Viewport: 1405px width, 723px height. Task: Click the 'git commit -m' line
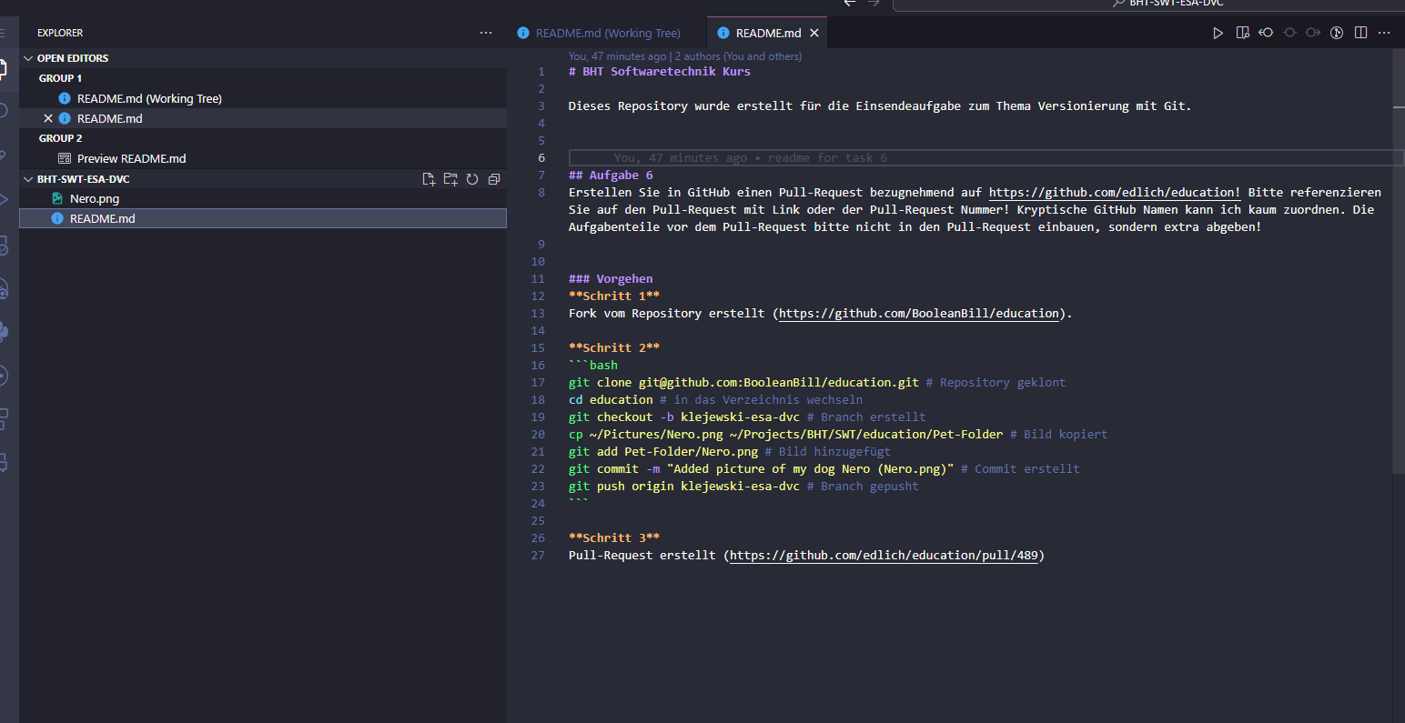[x=824, y=469]
